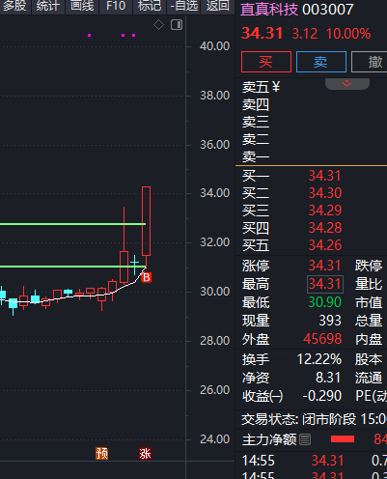Viewport: 387px width, 479px height.
Task: Click the blue 卖 button
Action: [321, 62]
